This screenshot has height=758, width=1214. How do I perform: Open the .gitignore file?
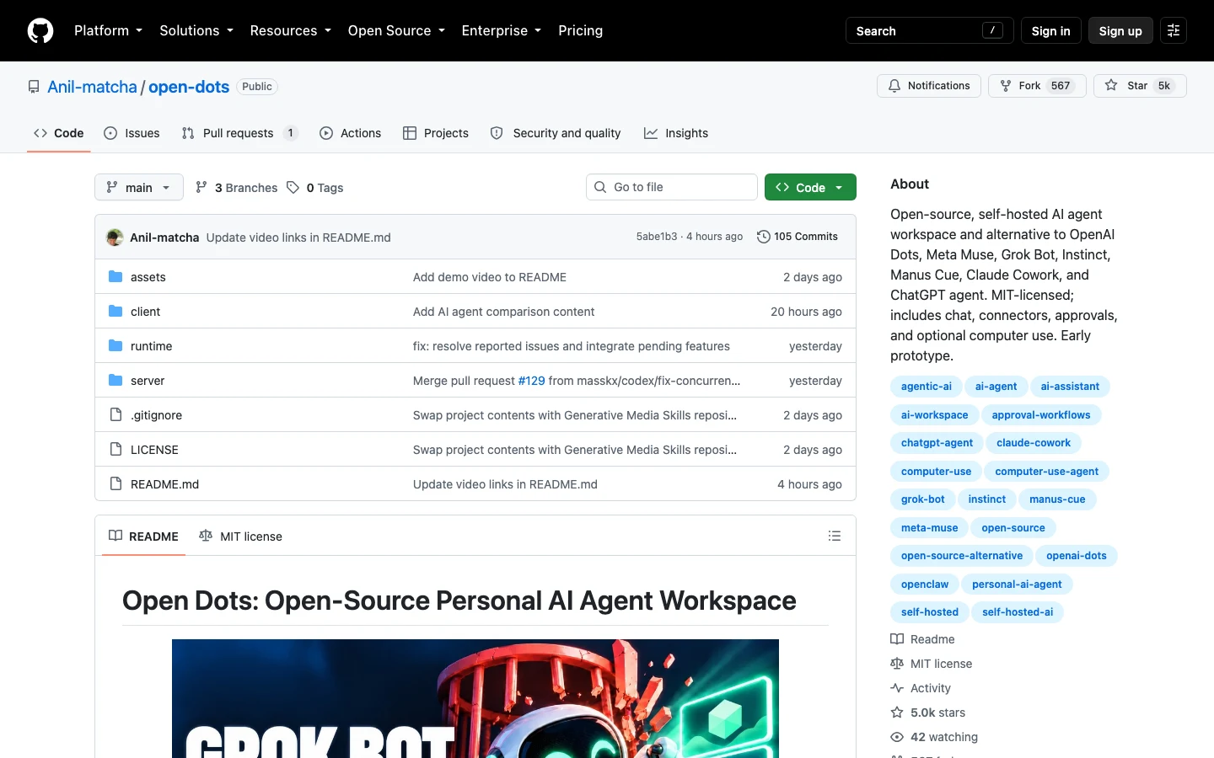point(156,415)
